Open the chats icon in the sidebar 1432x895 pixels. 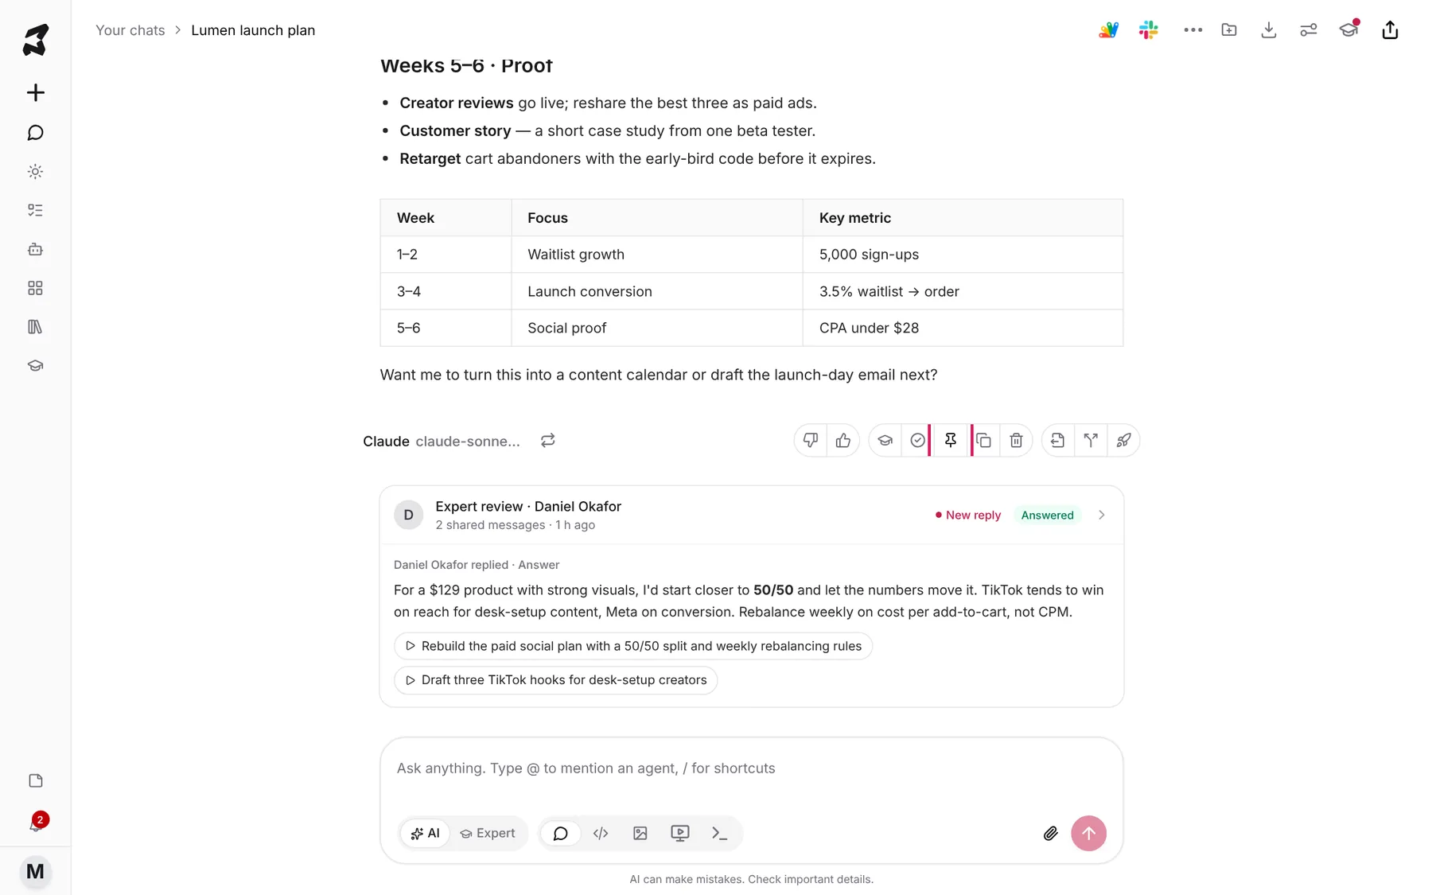(35, 133)
